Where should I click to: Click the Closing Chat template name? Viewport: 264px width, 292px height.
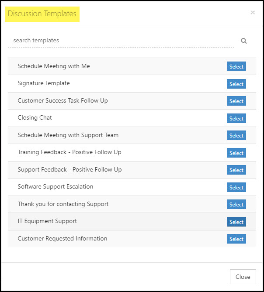[35, 118]
